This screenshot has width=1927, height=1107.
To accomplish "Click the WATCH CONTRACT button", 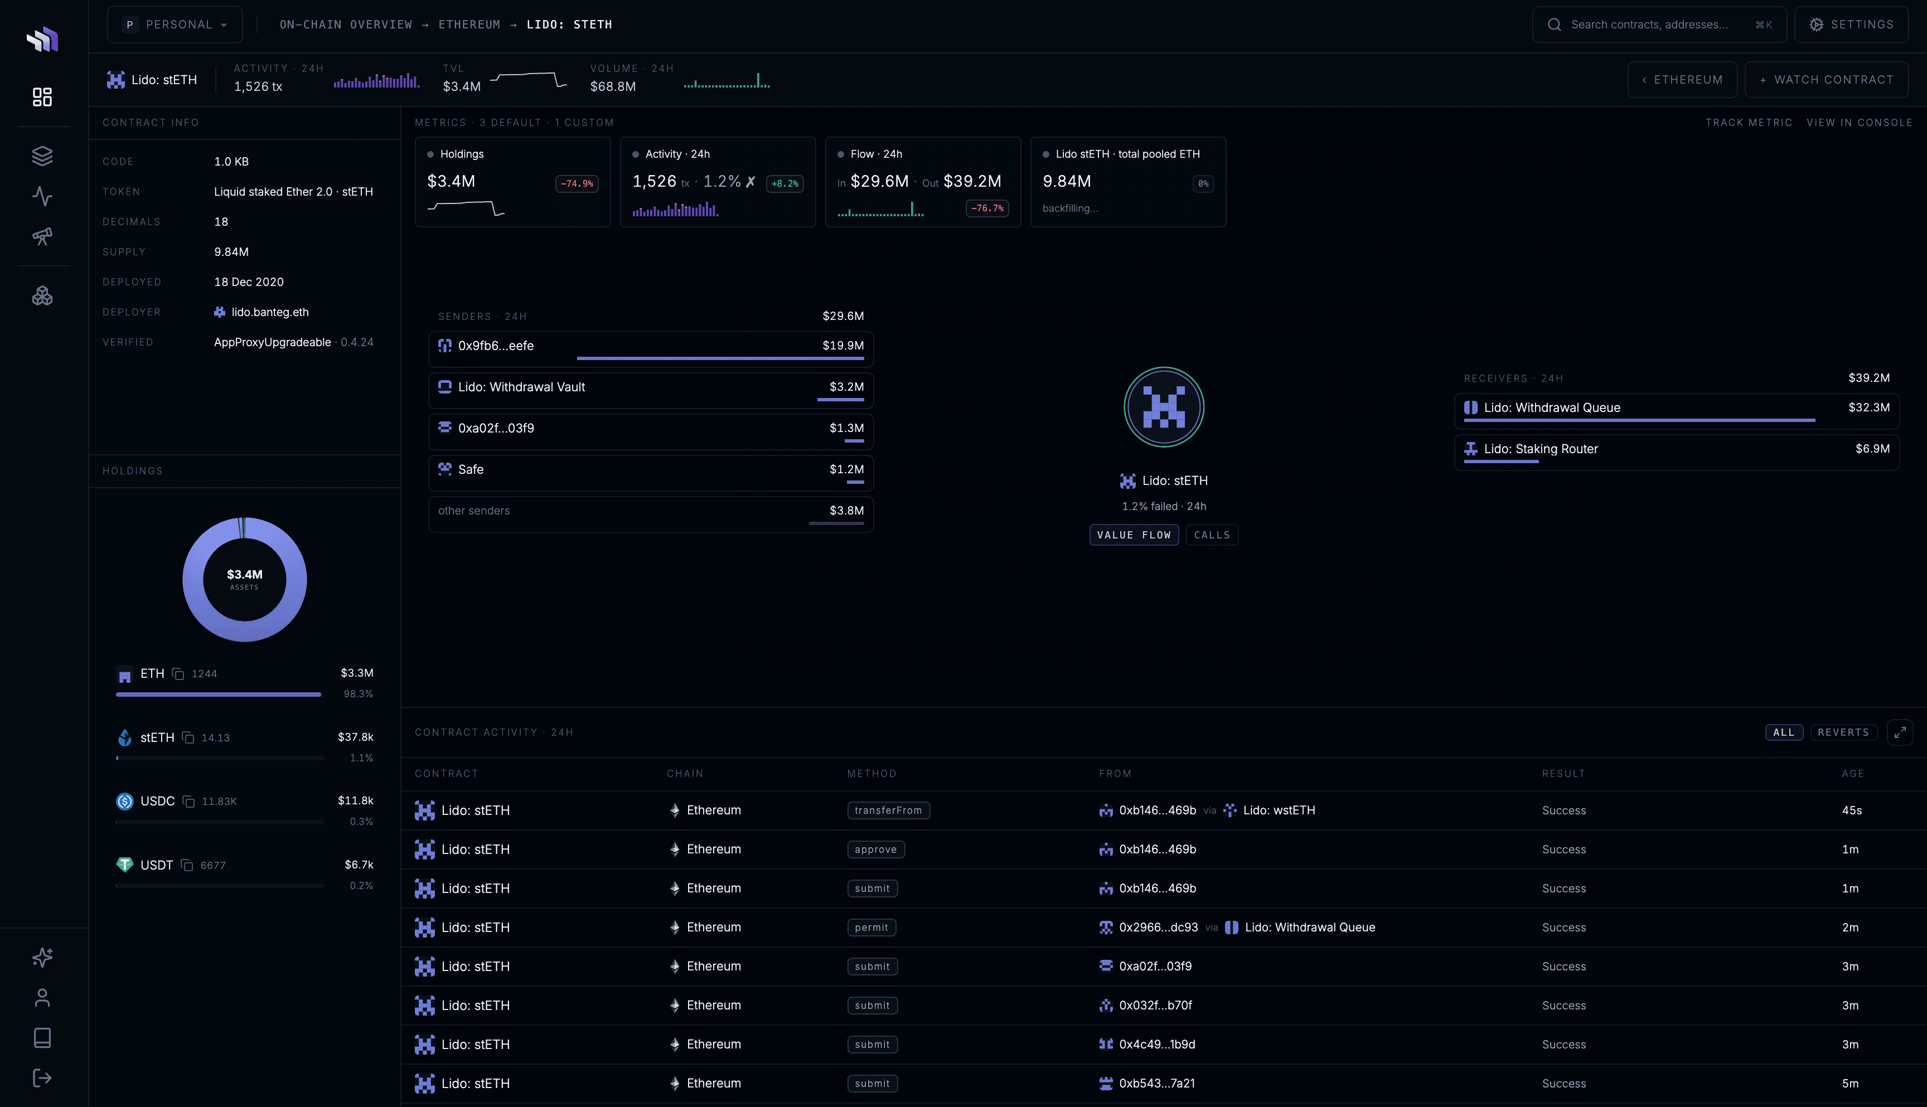I will pos(1826,80).
